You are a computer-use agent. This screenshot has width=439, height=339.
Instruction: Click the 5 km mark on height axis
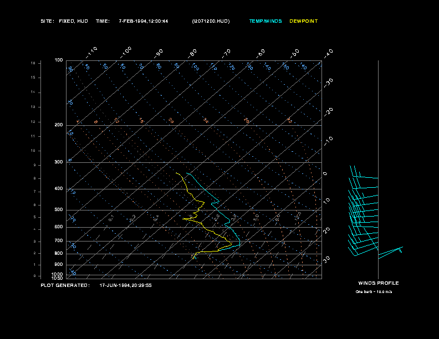[x=35, y=217]
